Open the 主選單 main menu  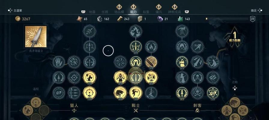18,10
